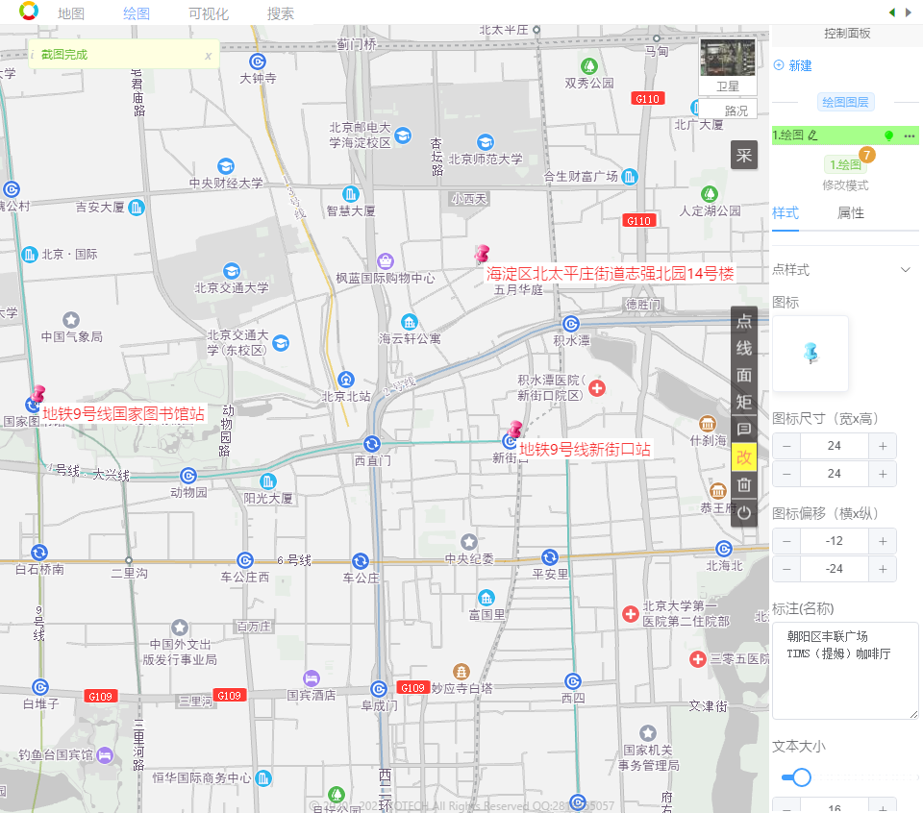Select the 点 point drawing tool
The image size is (923, 813).
pyautogui.click(x=744, y=321)
